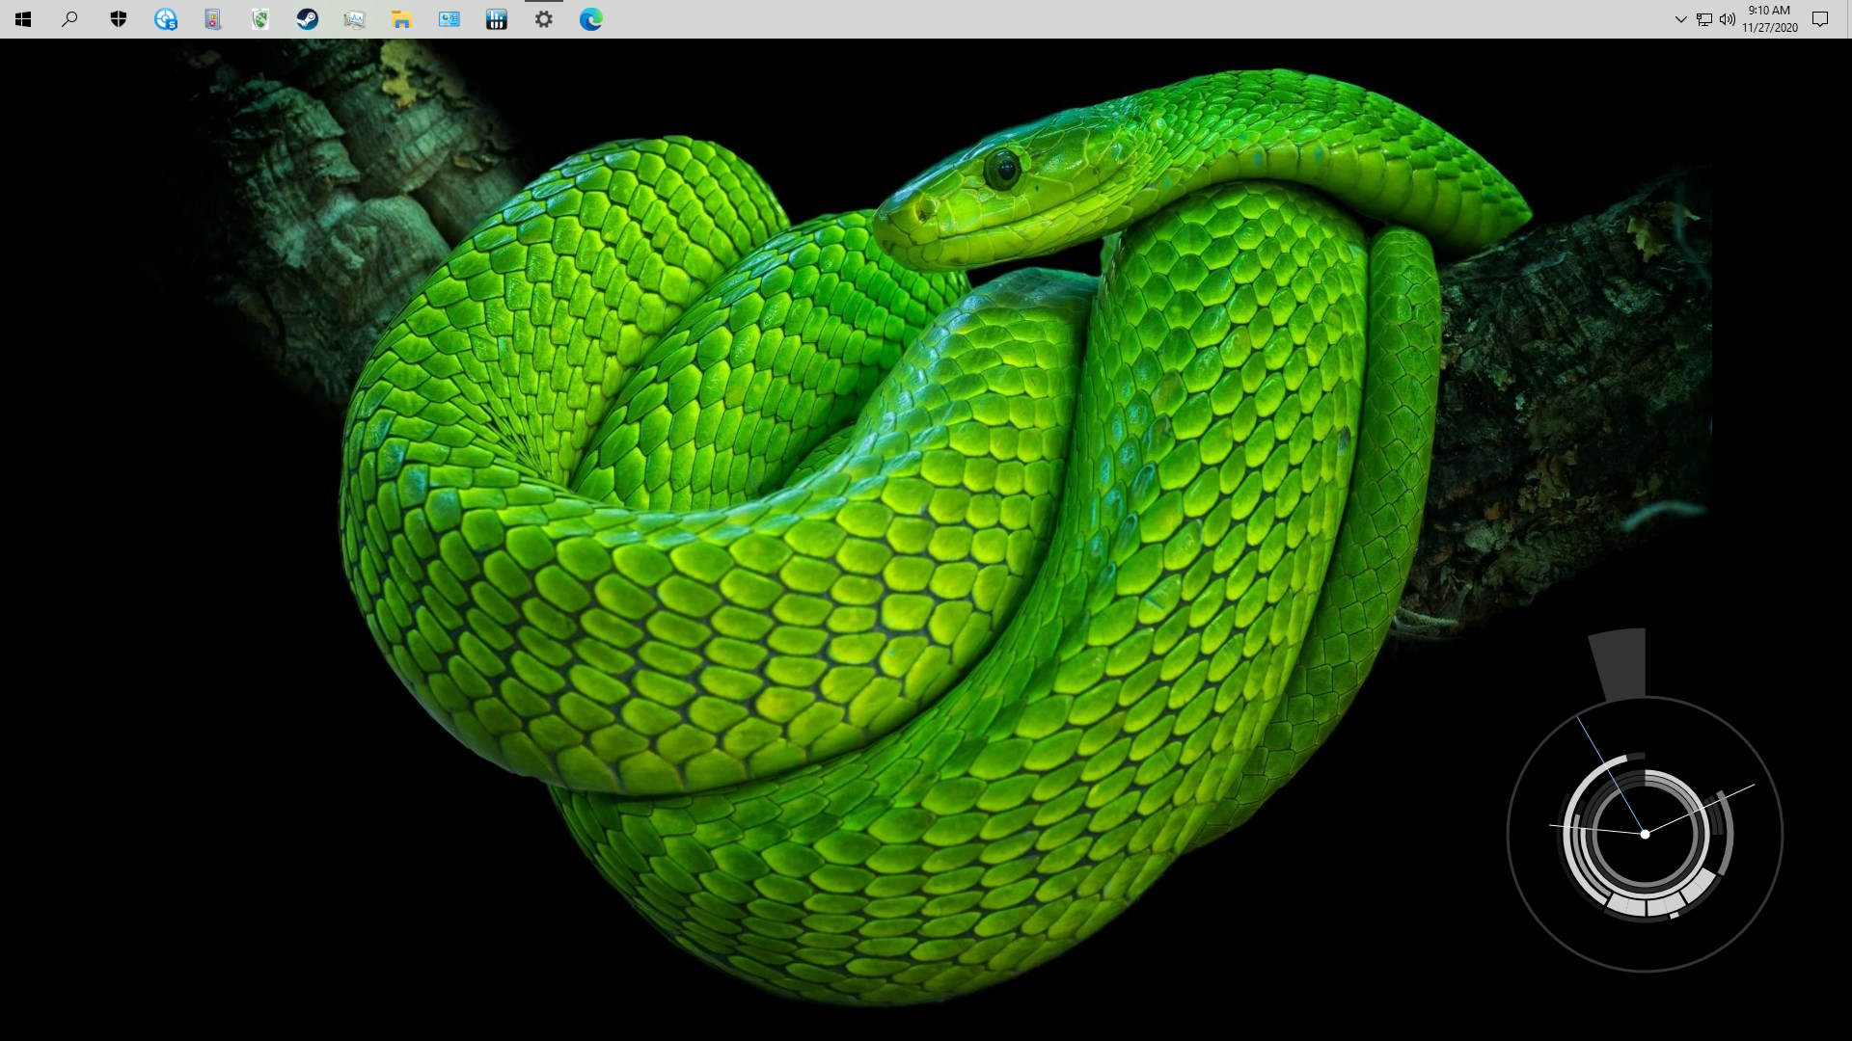Open File Explorer folder icon

click(x=402, y=19)
